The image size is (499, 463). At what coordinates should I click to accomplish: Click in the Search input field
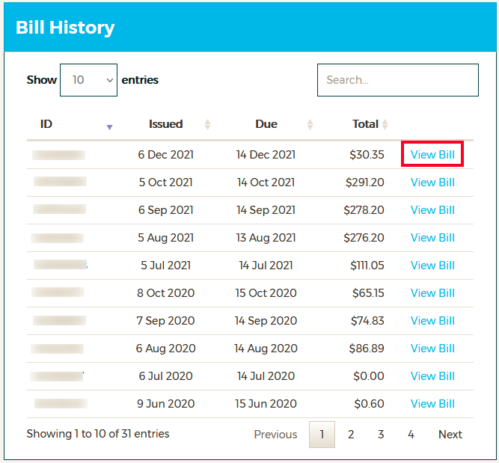(397, 80)
